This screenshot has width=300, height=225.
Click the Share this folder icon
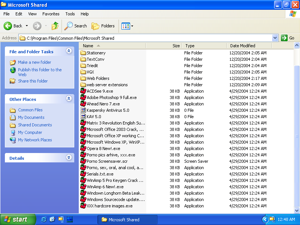pyautogui.click(x=13, y=81)
